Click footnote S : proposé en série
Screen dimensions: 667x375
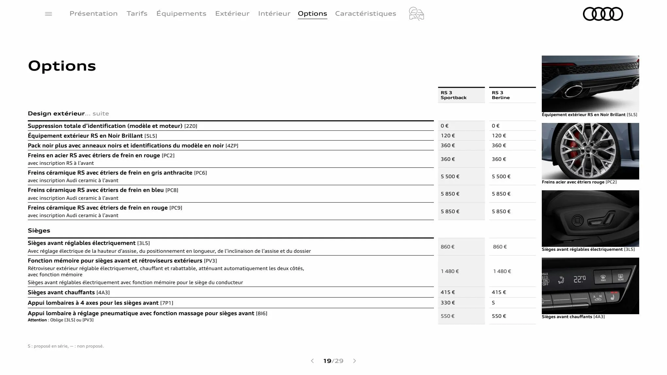(x=66, y=346)
